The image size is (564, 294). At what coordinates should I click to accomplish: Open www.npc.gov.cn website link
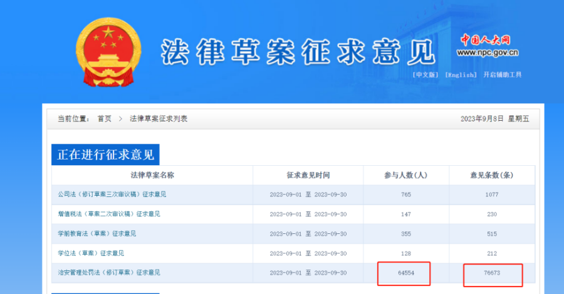(486, 54)
